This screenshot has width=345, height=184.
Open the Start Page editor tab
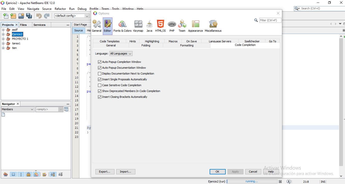click(80, 25)
